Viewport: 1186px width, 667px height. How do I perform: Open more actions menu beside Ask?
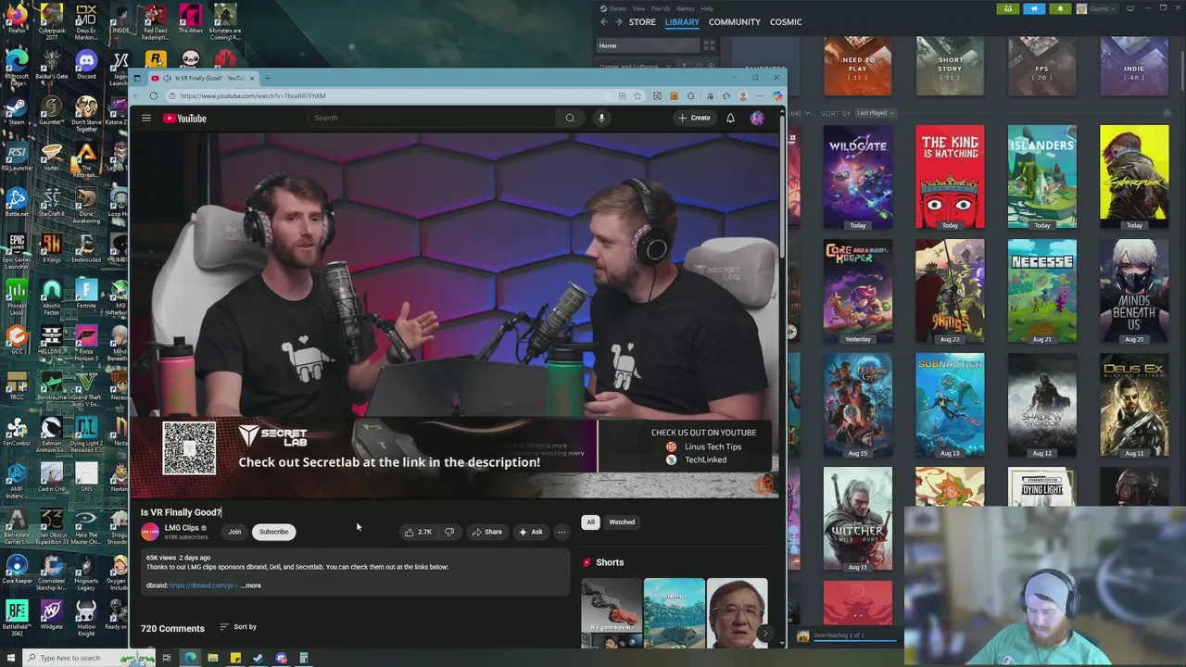561,532
